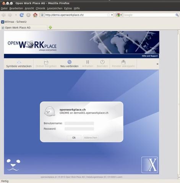Image resolution: width=180 pixels, height=183 pixels.
Task: Click the stop loading icon
Action: pyautogui.click(x=28, y=15)
